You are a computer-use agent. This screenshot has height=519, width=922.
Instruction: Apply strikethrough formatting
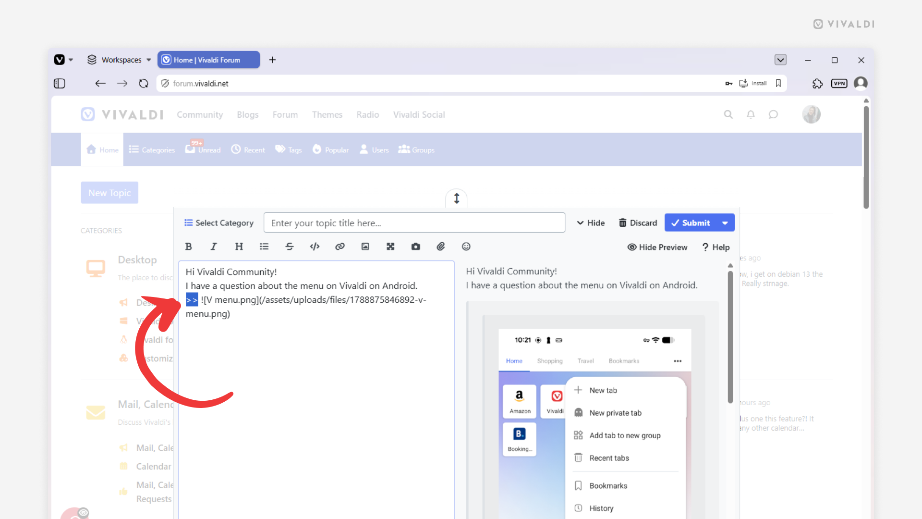click(290, 247)
